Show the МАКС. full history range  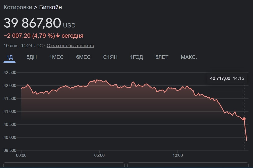click(189, 57)
